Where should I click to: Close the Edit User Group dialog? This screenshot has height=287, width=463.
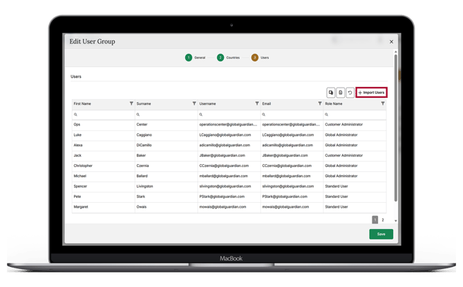click(391, 42)
